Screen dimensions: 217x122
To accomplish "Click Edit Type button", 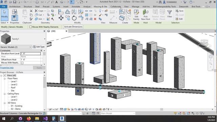I will (x=39, y=47).
